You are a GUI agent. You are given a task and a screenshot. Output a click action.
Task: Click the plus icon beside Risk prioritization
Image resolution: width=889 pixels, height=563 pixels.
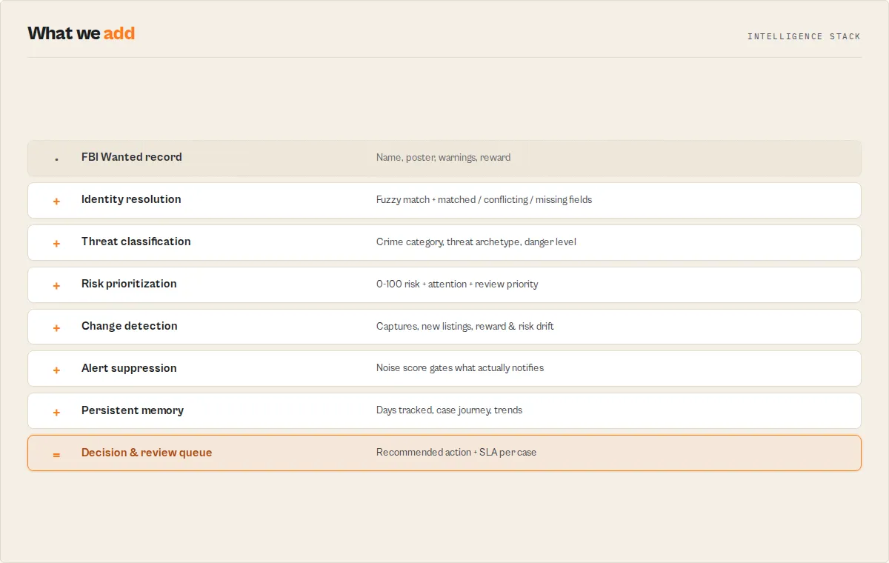tap(56, 285)
